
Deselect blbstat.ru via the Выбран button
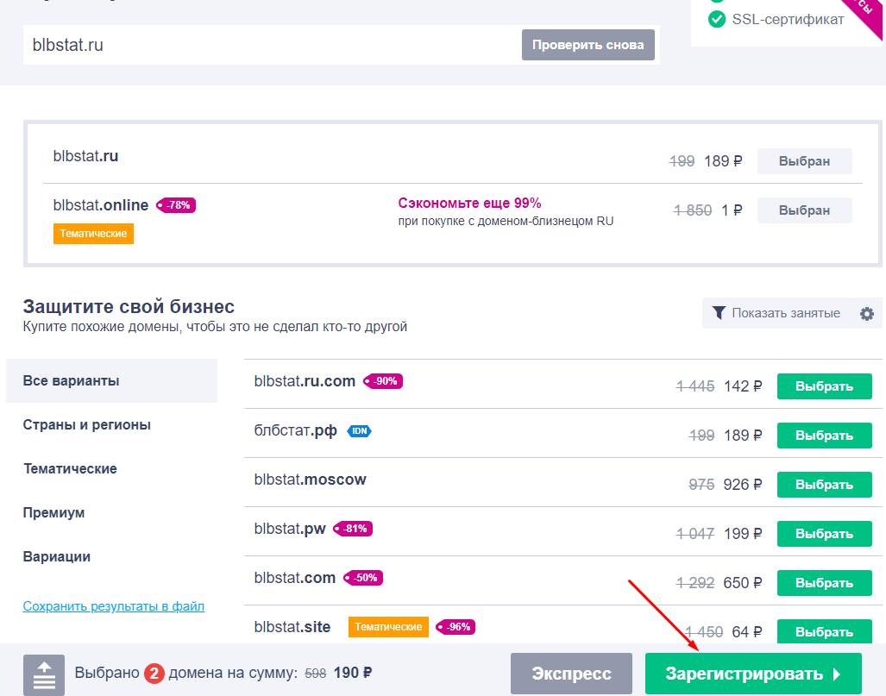(804, 161)
